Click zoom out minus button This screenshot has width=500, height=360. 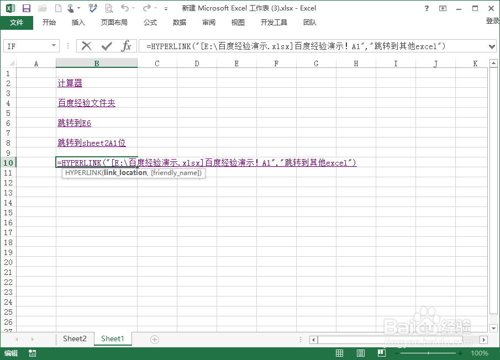(396, 353)
